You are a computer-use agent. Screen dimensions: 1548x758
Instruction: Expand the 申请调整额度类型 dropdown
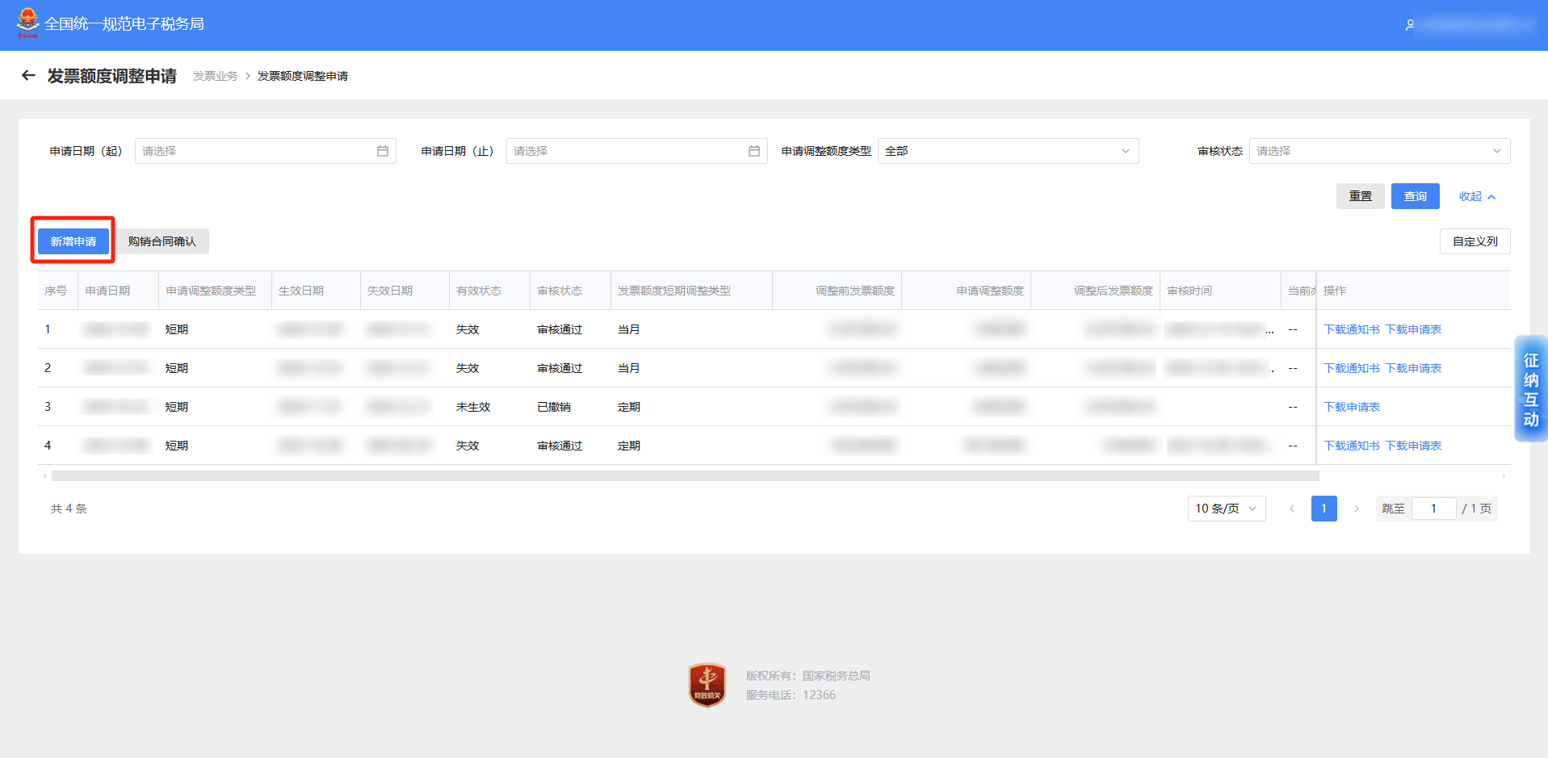1008,151
